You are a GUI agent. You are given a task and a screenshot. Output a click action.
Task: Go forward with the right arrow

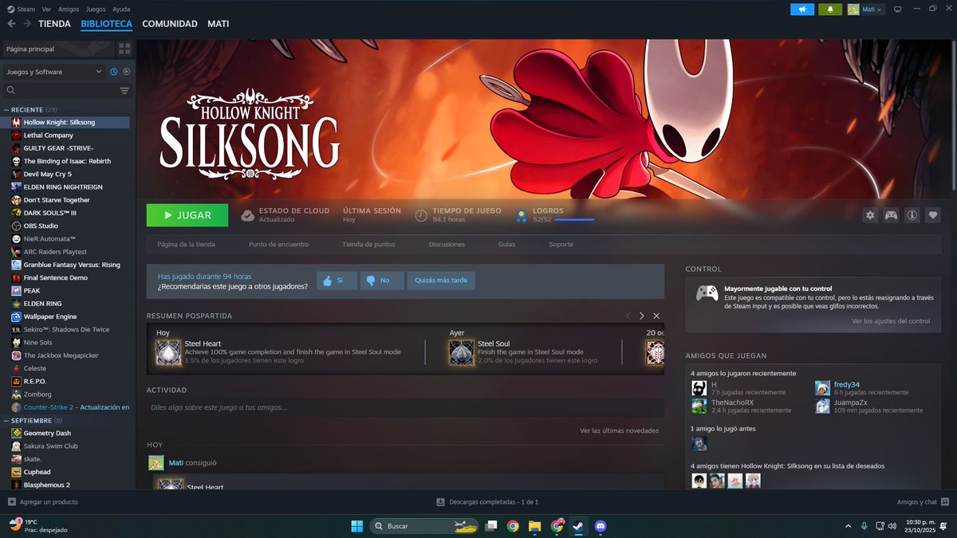(27, 24)
